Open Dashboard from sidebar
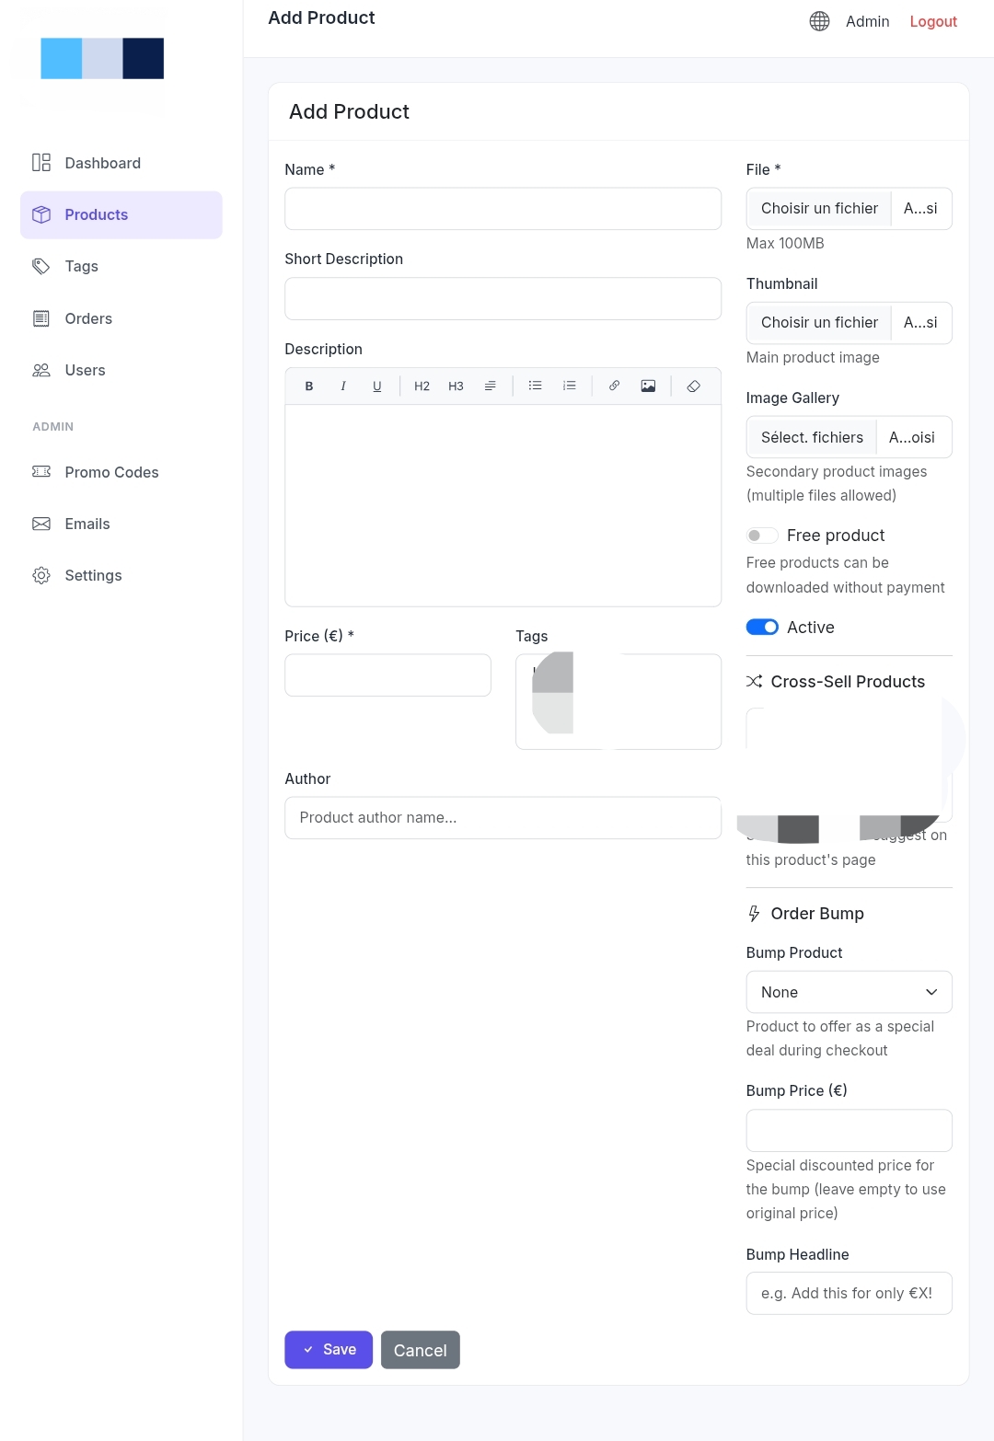 click(121, 163)
